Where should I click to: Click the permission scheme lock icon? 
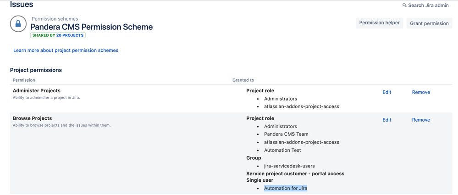click(x=18, y=24)
